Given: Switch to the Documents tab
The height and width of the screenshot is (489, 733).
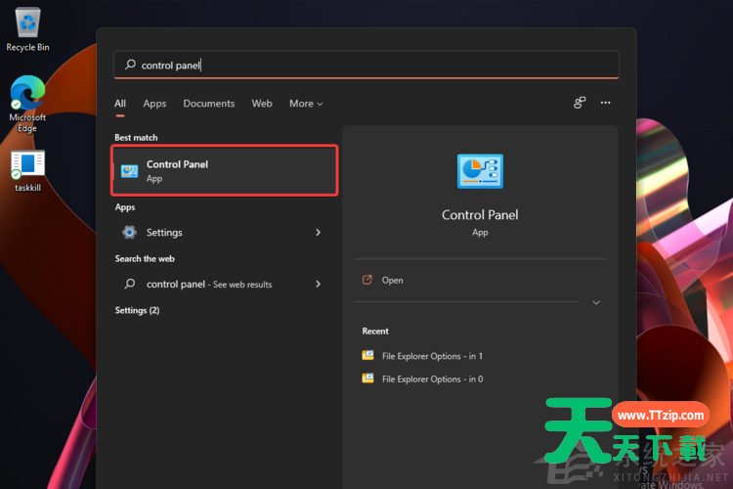Looking at the screenshot, I should 209,104.
